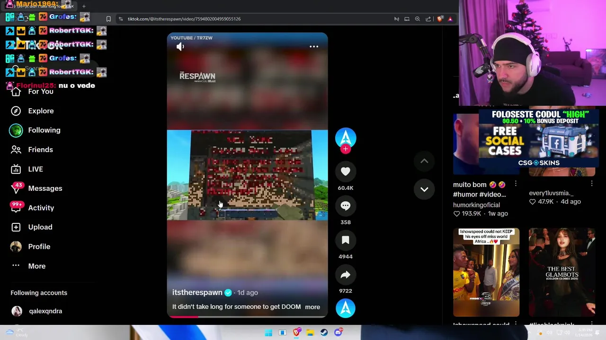
Task: Open Brave Rewards triangle icon
Action: coord(450,19)
